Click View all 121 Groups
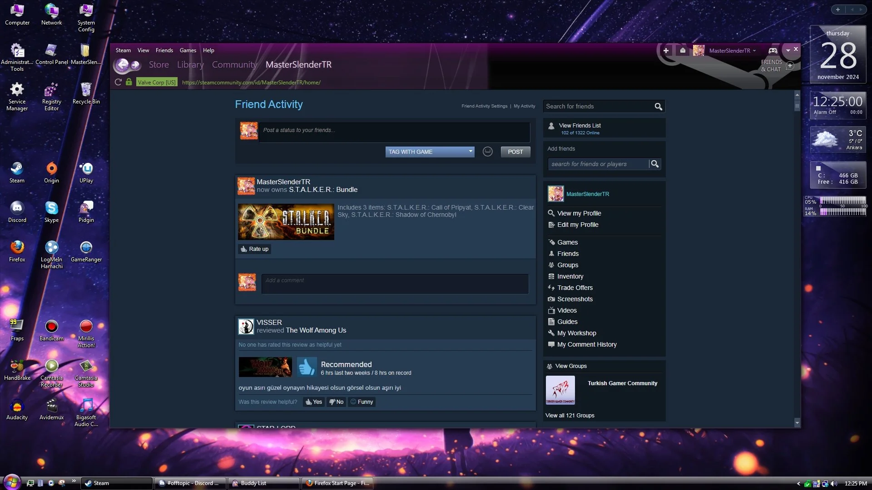 570,416
